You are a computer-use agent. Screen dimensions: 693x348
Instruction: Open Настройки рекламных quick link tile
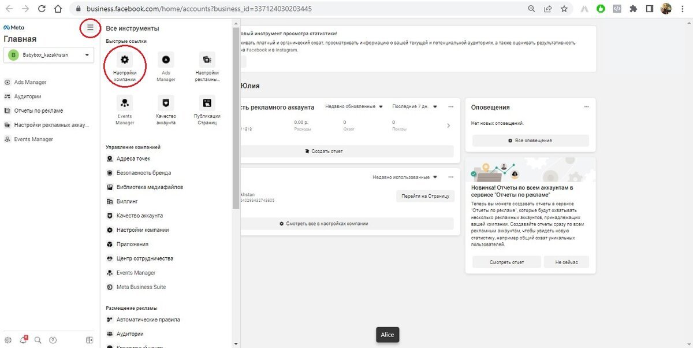[x=207, y=66]
